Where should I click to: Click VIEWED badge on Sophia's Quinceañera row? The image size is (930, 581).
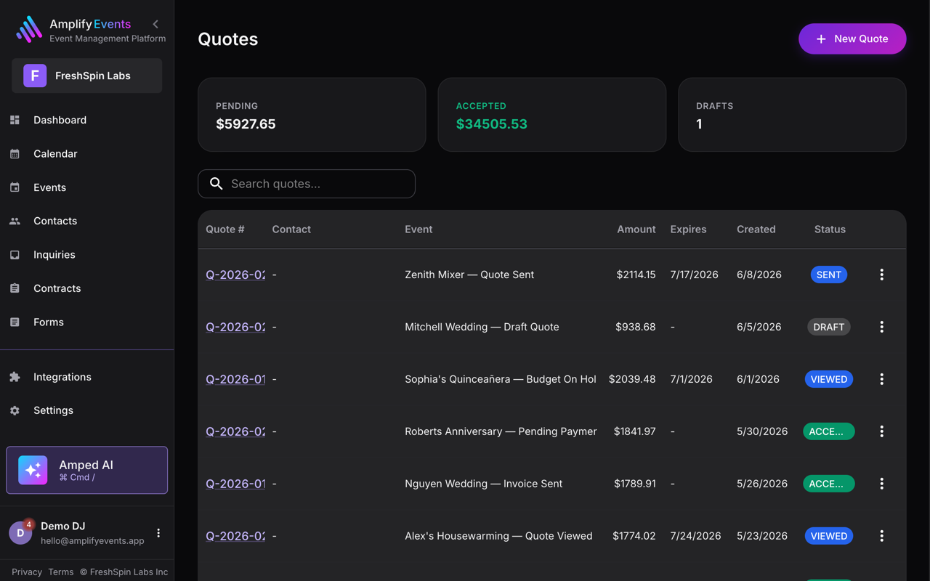(x=829, y=379)
